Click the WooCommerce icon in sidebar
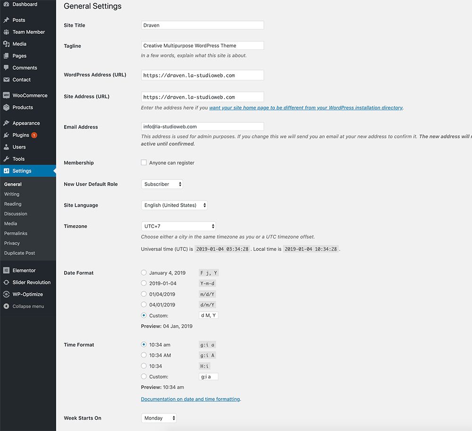Viewport: 472px width, 431px height. [x=6, y=95]
